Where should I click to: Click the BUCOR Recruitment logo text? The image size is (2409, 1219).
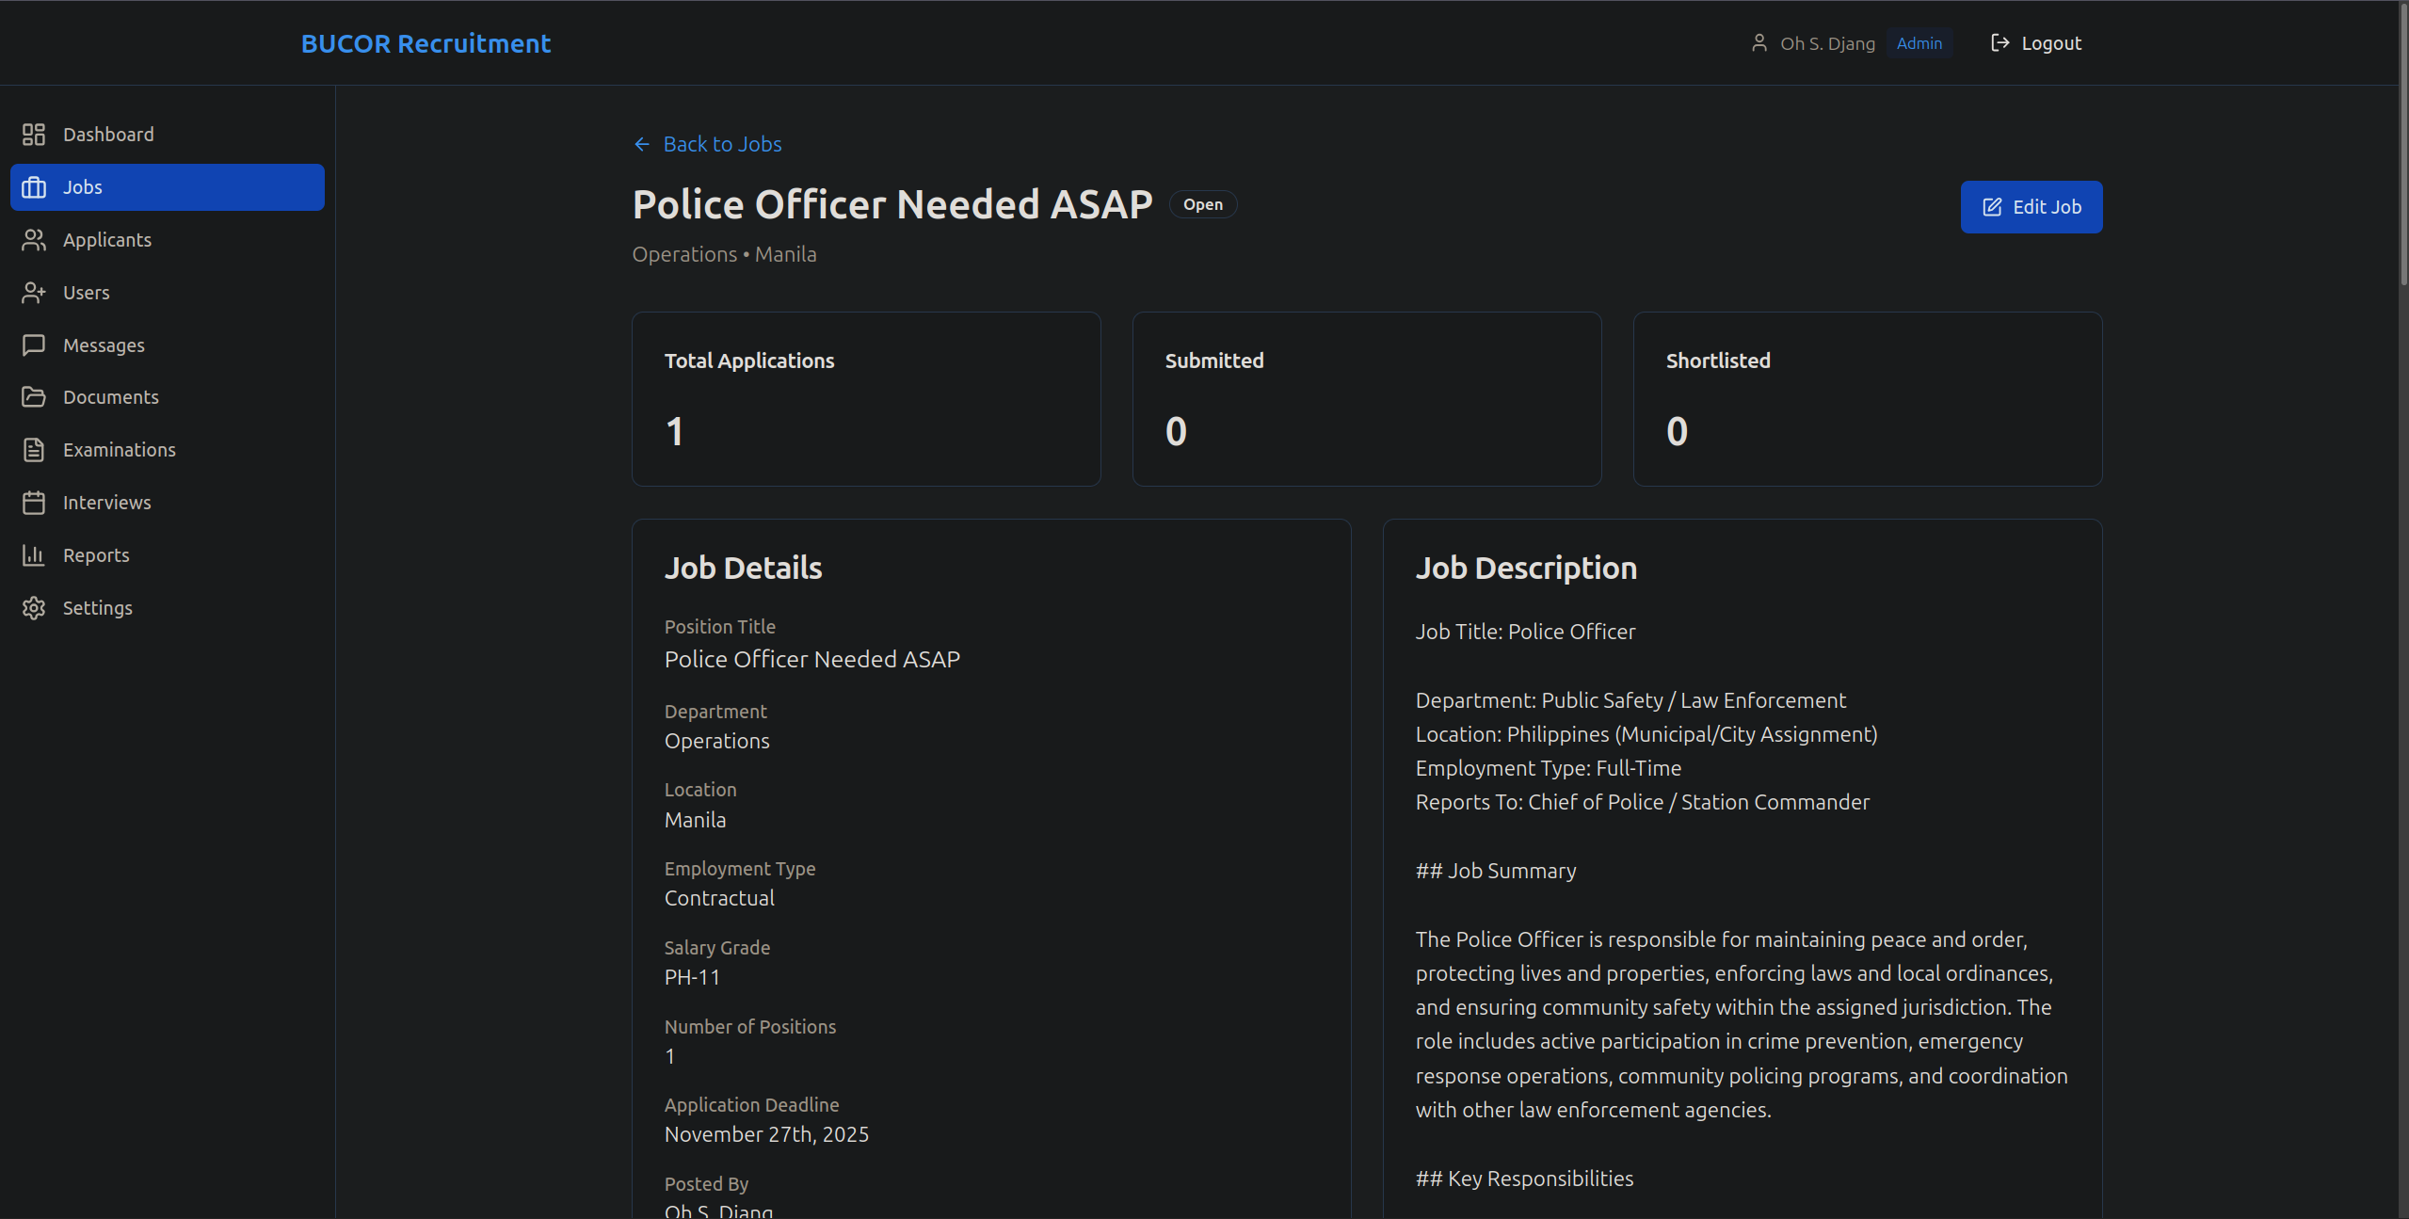426,43
